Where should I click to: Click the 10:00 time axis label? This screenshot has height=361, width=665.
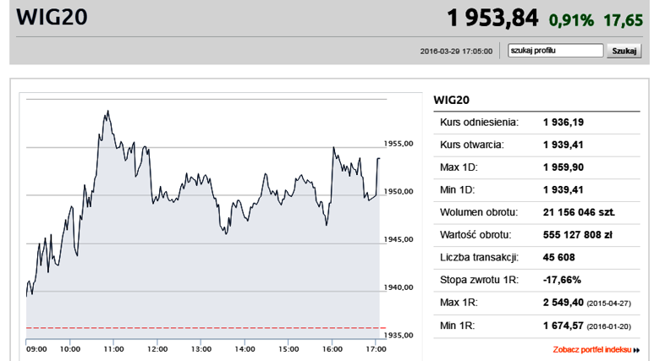click(x=69, y=349)
